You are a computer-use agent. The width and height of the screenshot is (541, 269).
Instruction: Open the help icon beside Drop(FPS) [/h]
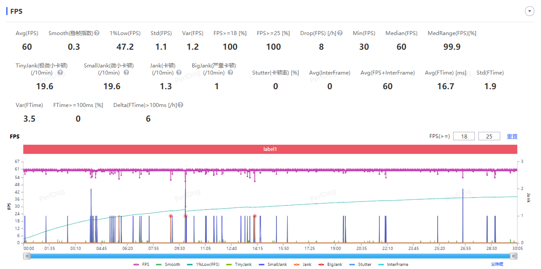point(340,33)
